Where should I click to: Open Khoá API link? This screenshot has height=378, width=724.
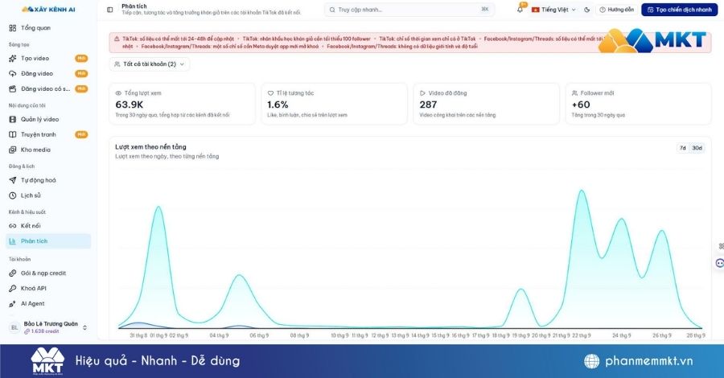pos(48,289)
